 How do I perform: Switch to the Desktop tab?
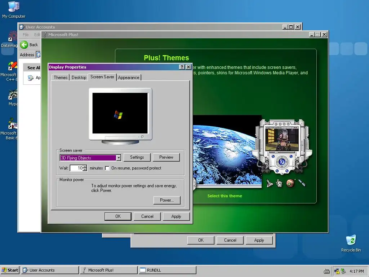click(79, 78)
